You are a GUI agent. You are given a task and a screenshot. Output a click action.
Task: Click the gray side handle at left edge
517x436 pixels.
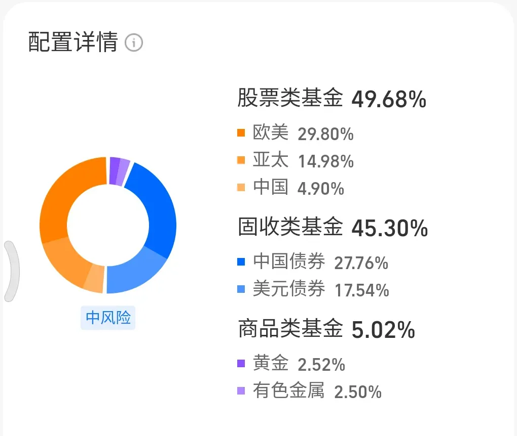pyautogui.click(x=11, y=271)
